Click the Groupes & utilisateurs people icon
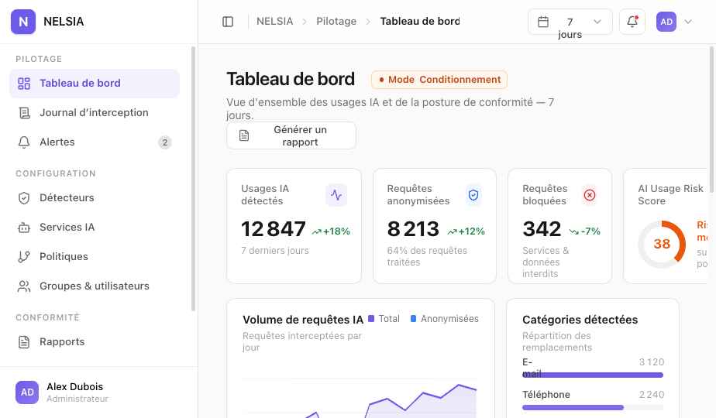This screenshot has height=418, width=716. click(24, 286)
